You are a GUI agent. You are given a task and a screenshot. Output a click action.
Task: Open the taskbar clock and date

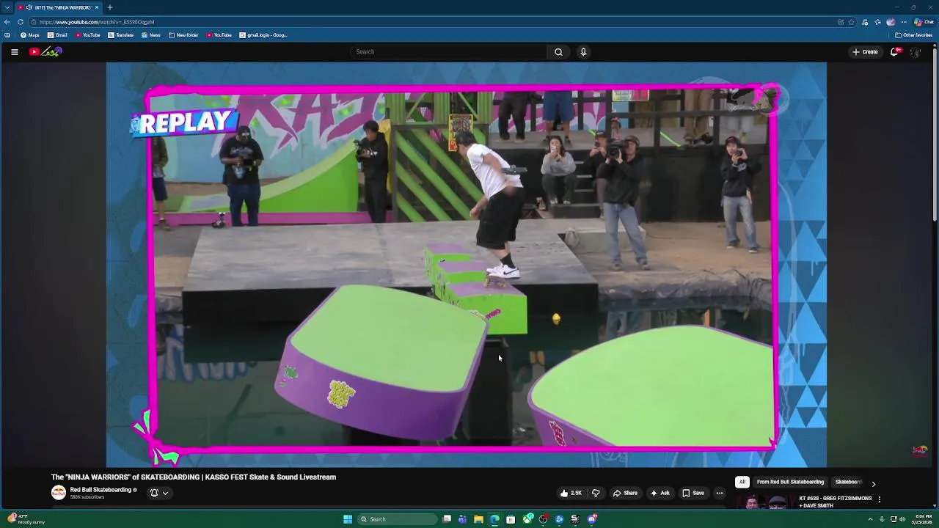click(924, 519)
